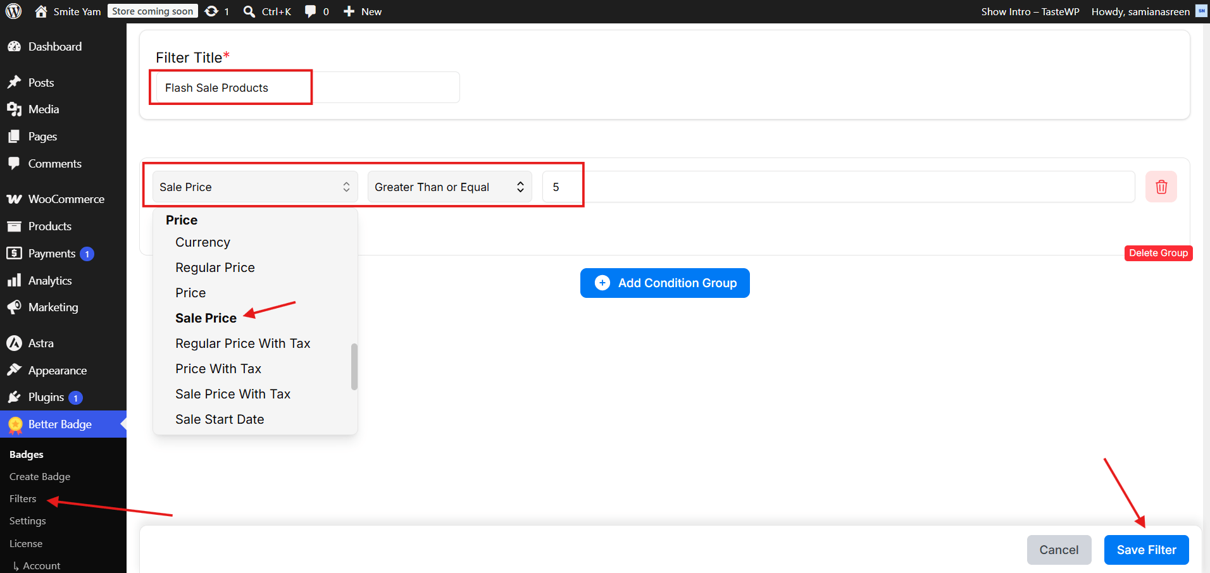Click the Media icon in sidebar
This screenshot has height=573, width=1210.
(x=14, y=109)
